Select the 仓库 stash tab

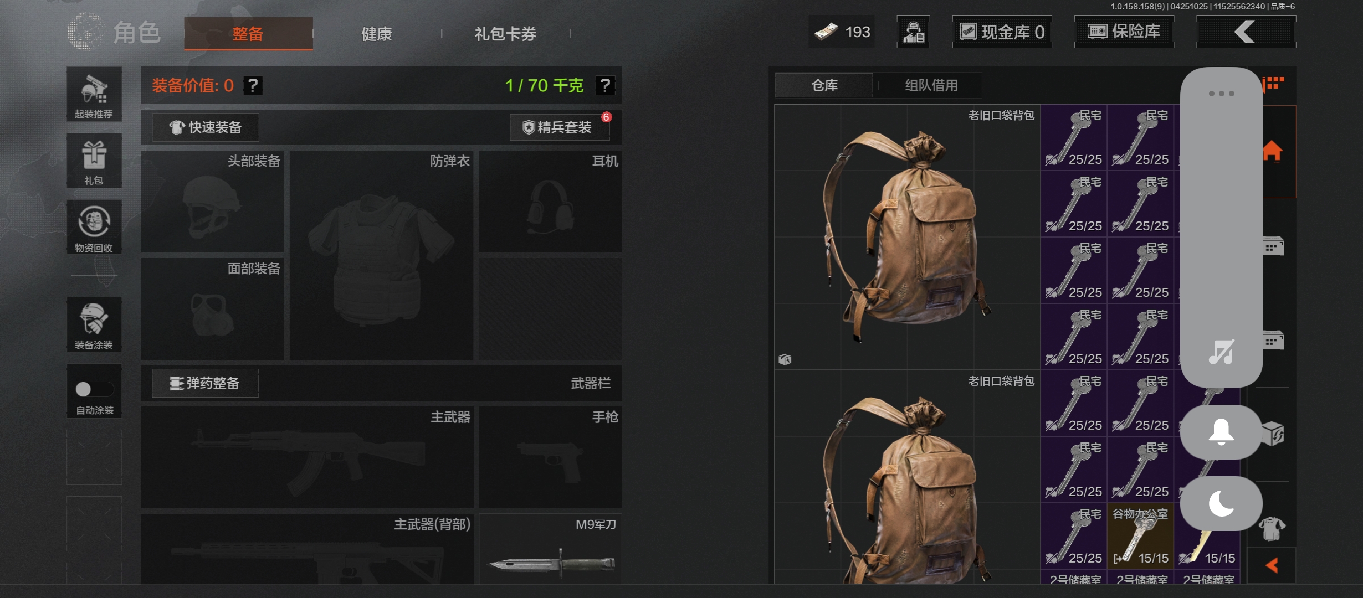(824, 85)
